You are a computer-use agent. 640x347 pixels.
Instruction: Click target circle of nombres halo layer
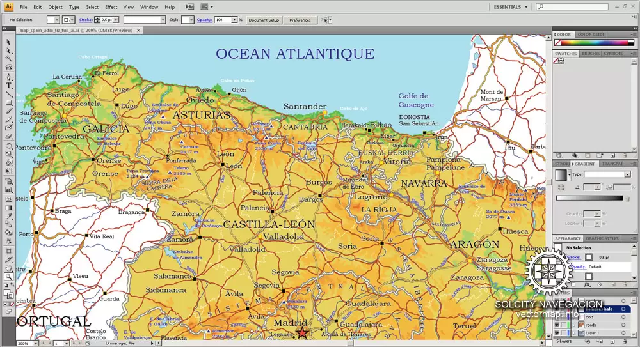point(623,309)
